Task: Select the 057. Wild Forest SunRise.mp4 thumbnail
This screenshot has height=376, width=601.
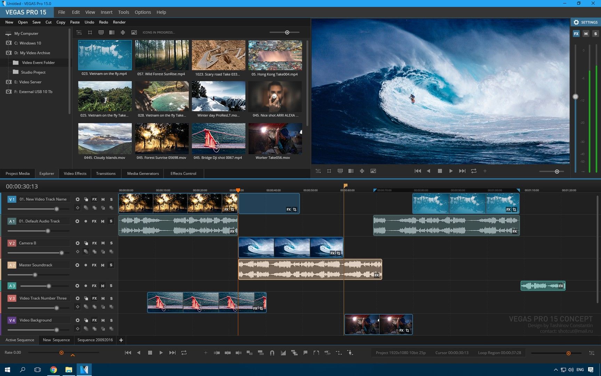Action: coord(162,55)
